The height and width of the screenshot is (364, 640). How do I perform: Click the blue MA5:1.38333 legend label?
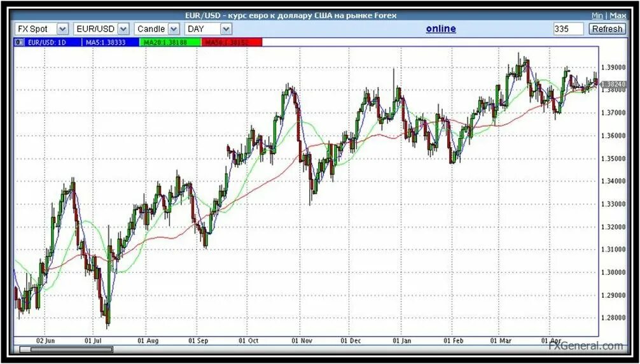[x=110, y=42]
